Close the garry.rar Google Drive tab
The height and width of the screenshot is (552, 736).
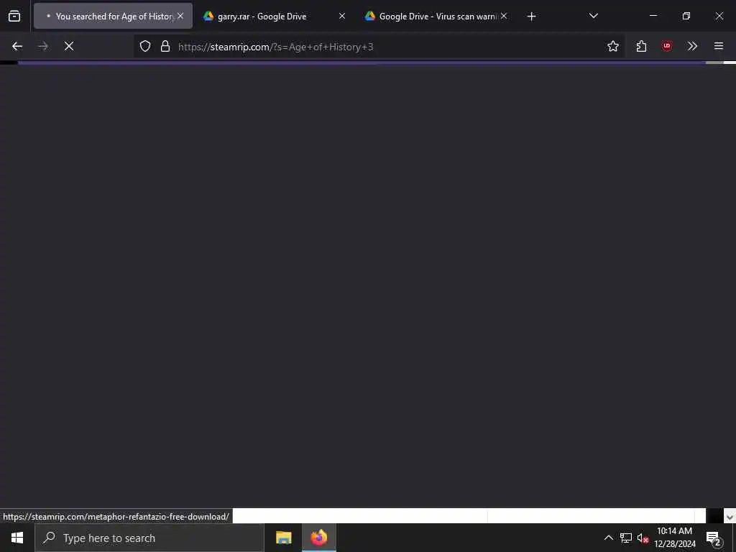[x=342, y=16]
